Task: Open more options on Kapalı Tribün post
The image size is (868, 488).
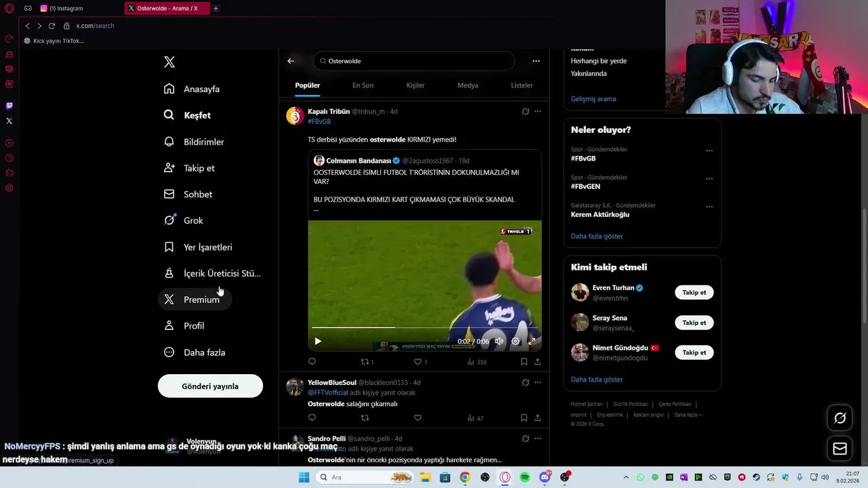Action: pyautogui.click(x=538, y=111)
